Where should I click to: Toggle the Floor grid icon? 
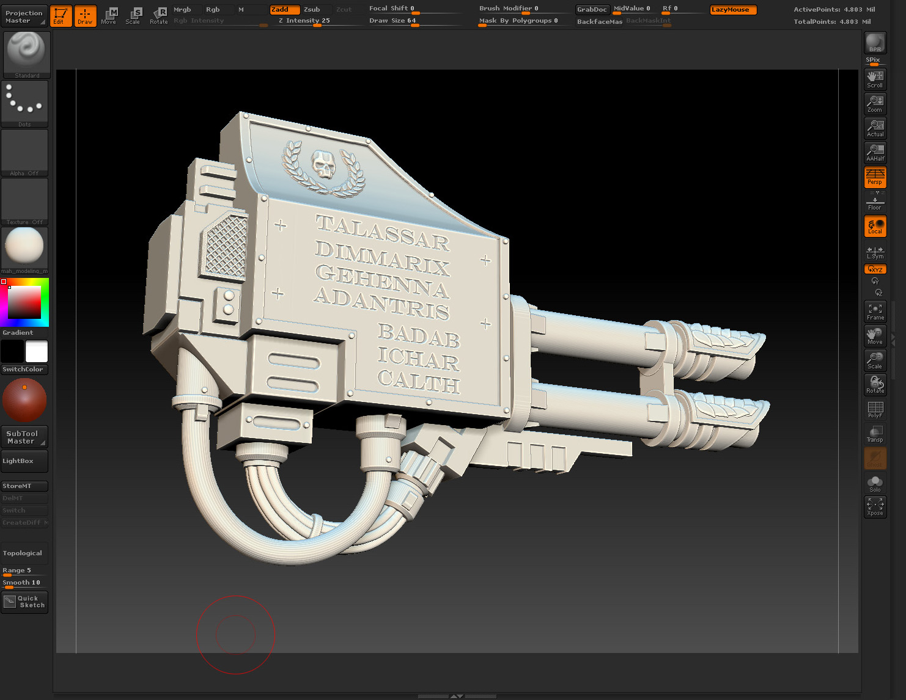point(875,202)
